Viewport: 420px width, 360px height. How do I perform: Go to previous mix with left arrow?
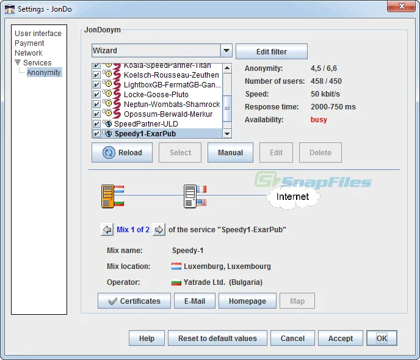(107, 230)
